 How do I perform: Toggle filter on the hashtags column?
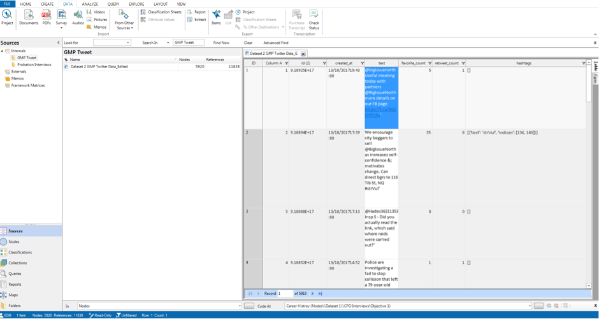tap(583, 63)
